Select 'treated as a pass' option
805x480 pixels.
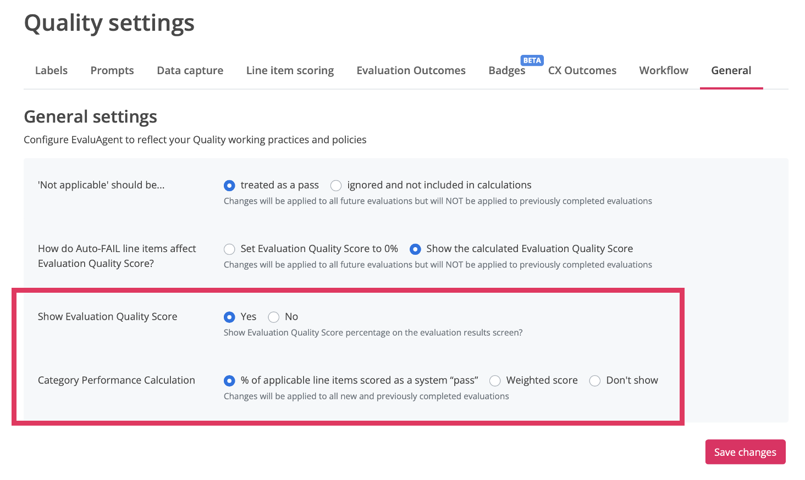coord(229,186)
